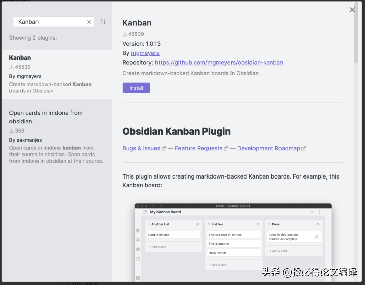
Task: Select the imdone plugin result
Action: point(57,137)
